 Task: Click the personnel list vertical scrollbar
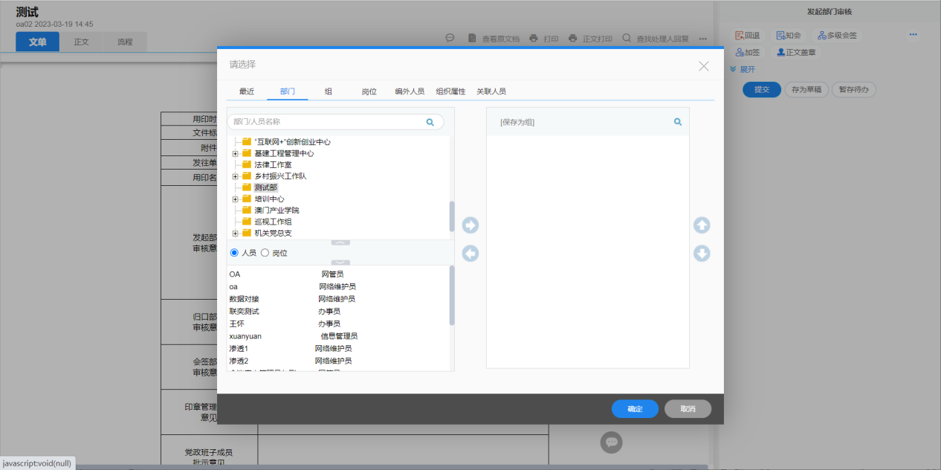(x=452, y=295)
